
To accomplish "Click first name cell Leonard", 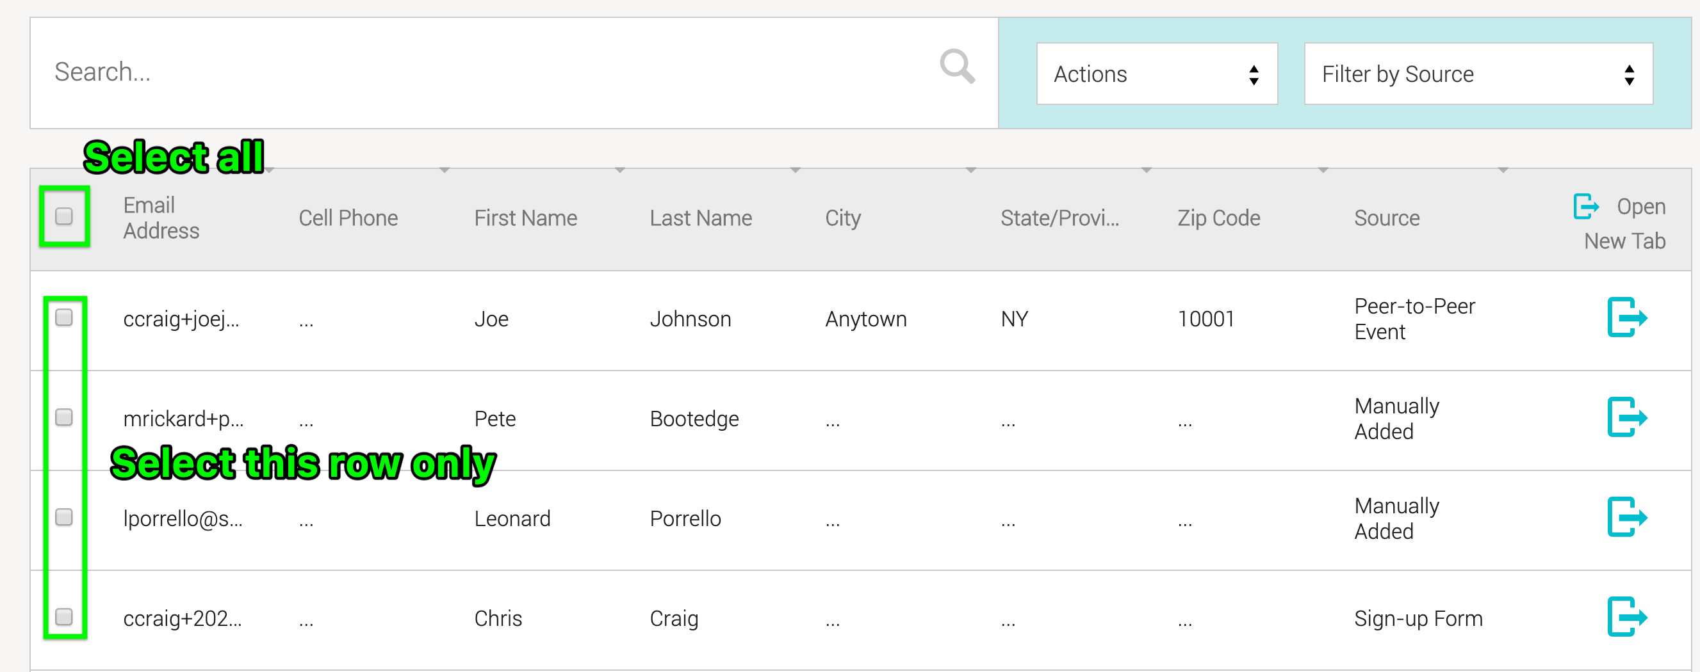I will [x=512, y=519].
